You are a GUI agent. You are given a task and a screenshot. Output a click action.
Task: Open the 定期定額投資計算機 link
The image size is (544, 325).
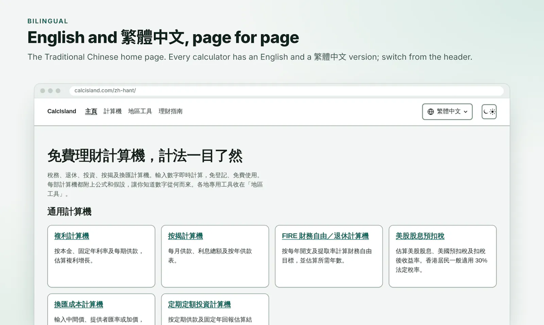point(199,305)
